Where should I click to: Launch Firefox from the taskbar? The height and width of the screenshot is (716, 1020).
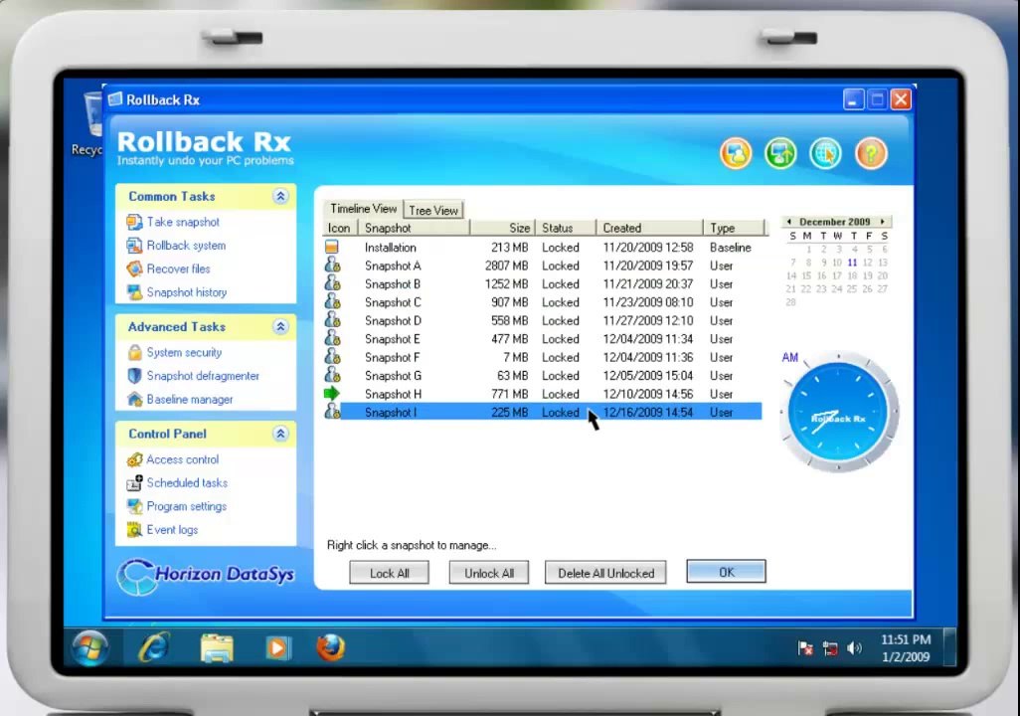pos(330,647)
